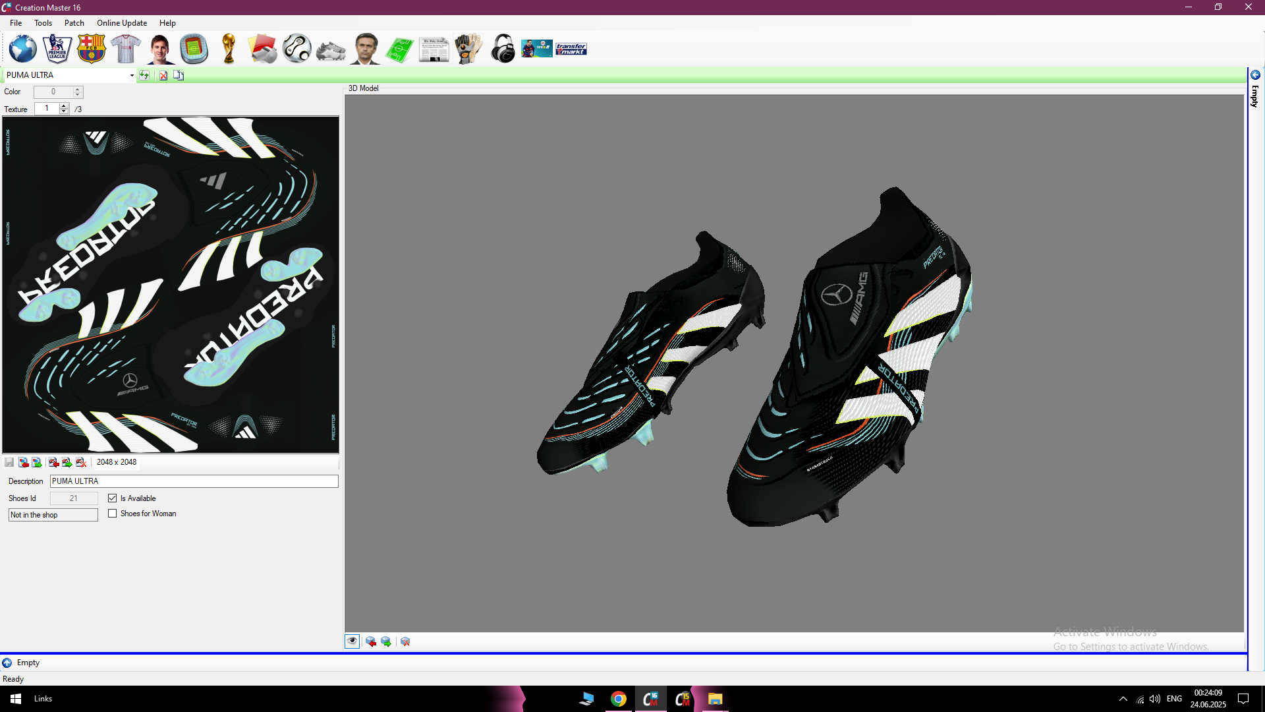Viewport: 1265px width, 712px height.
Task: Open the headphones audio icon
Action: click(503, 49)
